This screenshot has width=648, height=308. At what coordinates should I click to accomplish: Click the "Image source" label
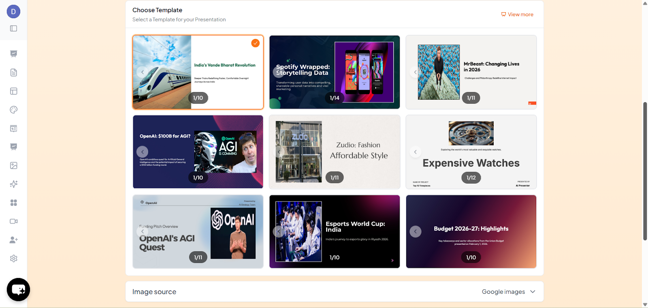click(154, 292)
